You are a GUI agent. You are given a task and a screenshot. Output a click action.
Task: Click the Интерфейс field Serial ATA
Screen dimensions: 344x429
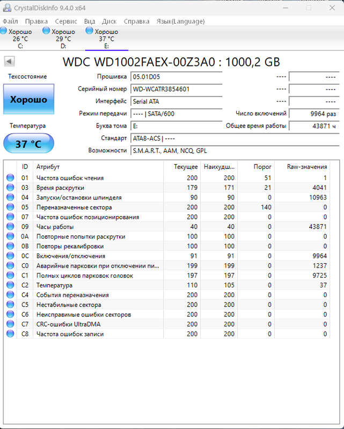pos(177,101)
